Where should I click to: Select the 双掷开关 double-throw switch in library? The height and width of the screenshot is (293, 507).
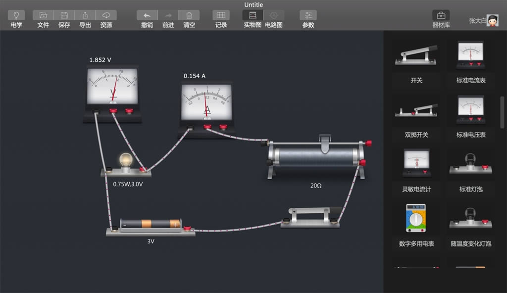(x=416, y=110)
